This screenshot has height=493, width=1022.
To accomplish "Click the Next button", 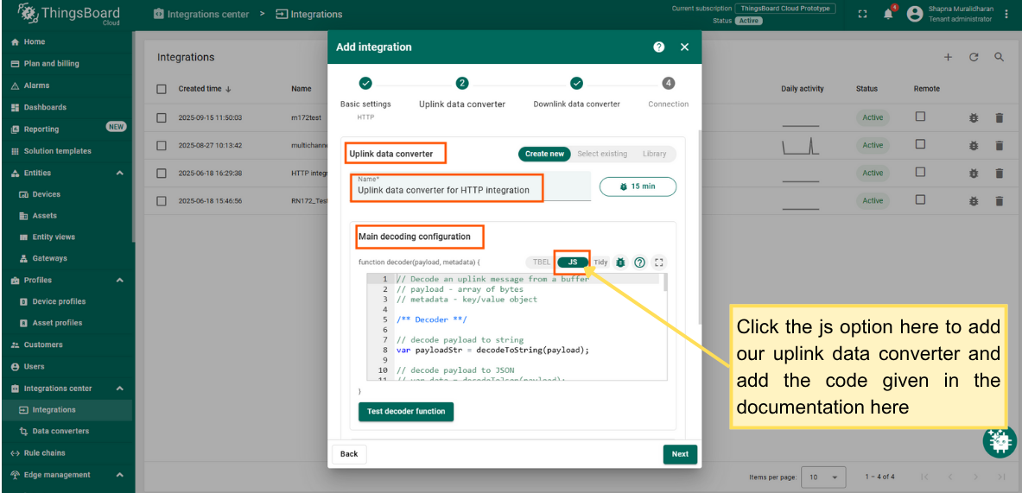I will (x=680, y=454).
